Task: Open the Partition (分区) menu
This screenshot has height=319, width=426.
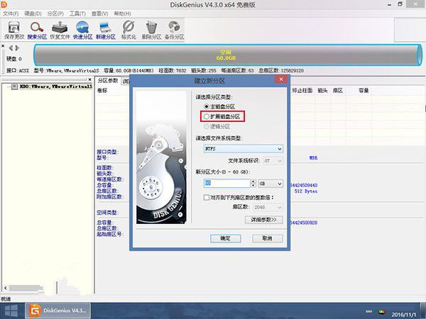Action: [x=55, y=13]
